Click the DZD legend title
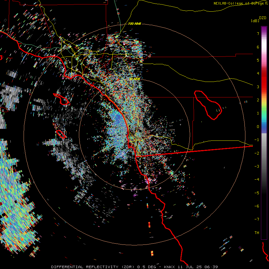This screenshot has height=269, width=269. pos(263,18)
